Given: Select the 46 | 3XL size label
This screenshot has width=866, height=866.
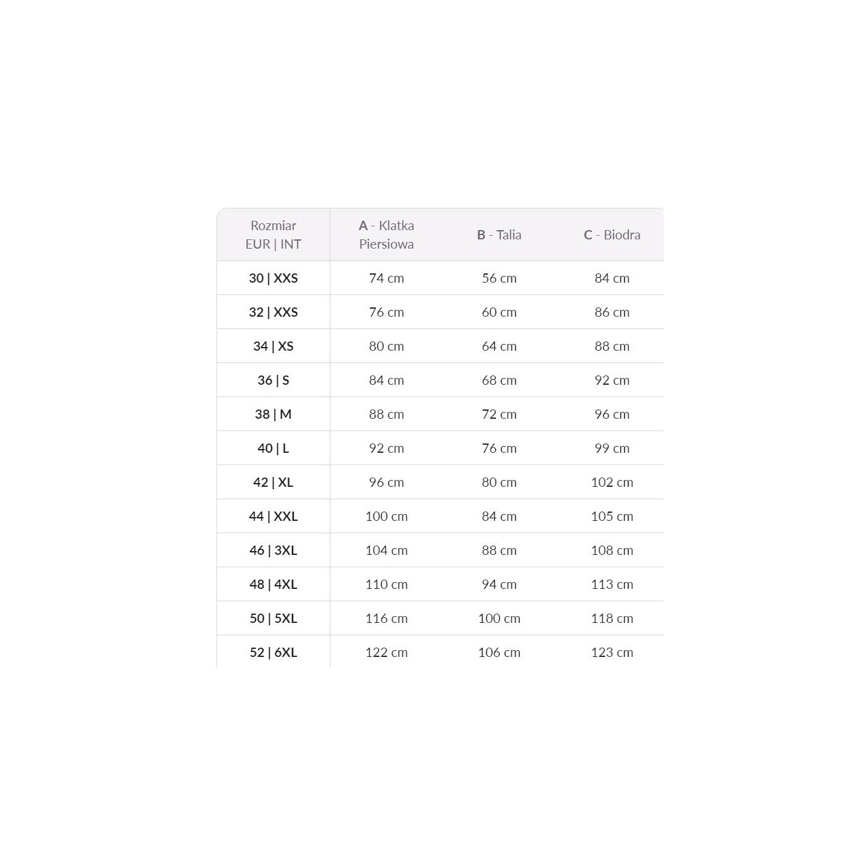Looking at the screenshot, I should point(273,551).
